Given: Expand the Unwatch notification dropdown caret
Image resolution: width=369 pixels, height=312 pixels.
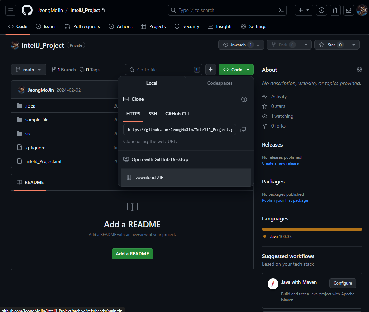Looking at the screenshot, I should pyautogui.click(x=258, y=45).
